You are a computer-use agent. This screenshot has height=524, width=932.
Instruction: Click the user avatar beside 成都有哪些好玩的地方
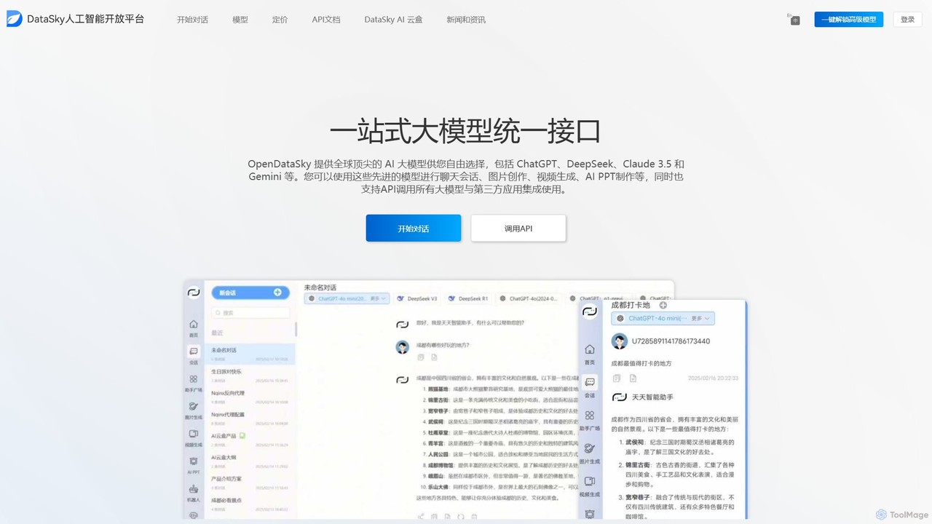click(402, 347)
